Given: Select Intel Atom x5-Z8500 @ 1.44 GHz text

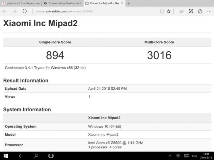Looking at the screenshot, I should [115, 143].
